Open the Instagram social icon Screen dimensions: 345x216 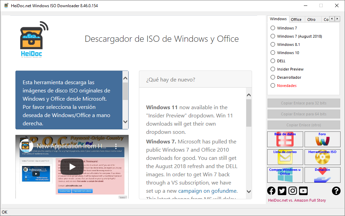[x=293, y=191]
